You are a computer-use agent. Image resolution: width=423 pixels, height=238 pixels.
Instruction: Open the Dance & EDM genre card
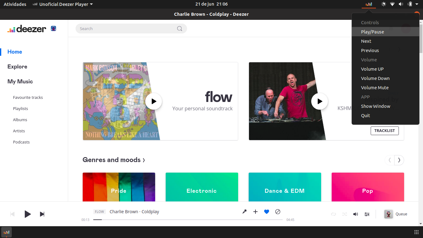[x=285, y=187]
